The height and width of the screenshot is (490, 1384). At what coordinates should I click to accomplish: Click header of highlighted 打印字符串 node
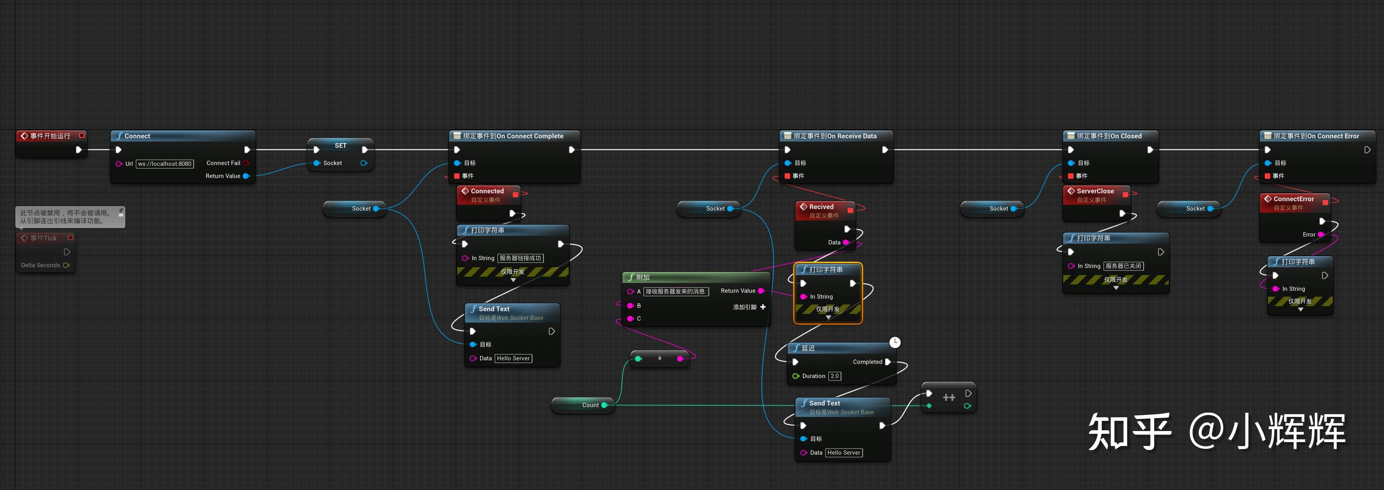[828, 270]
